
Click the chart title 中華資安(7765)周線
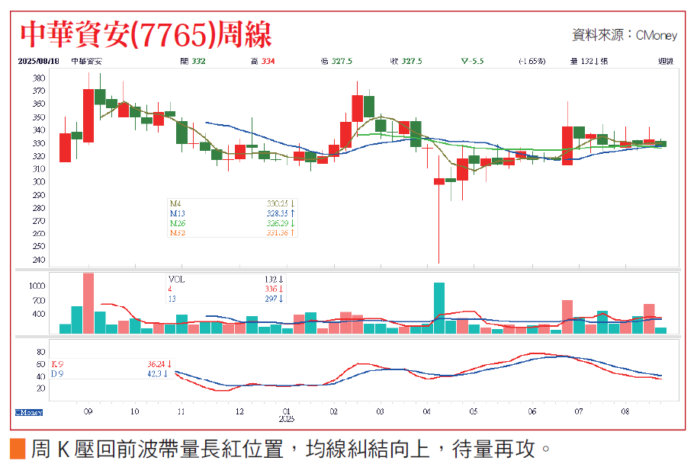tap(146, 34)
